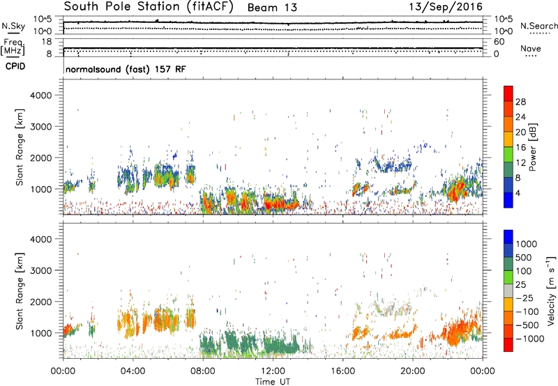Pick the red top segment of Power colorbar
This screenshot has height=386, width=558.
[508, 93]
